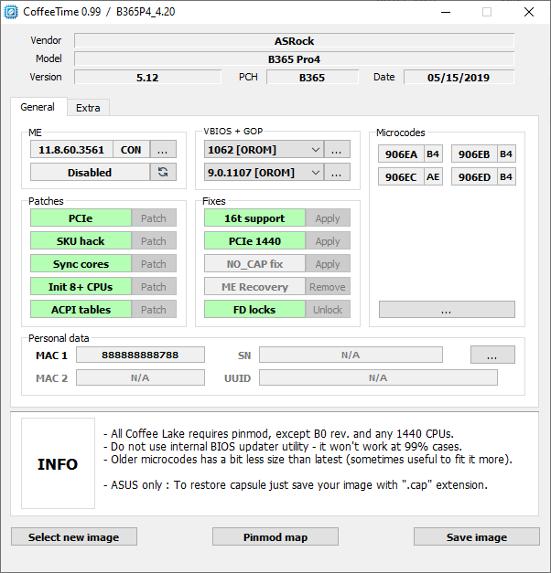Click the green PCIe patch indicator
This screenshot has height=573, width=551.
tap(81, 218)
